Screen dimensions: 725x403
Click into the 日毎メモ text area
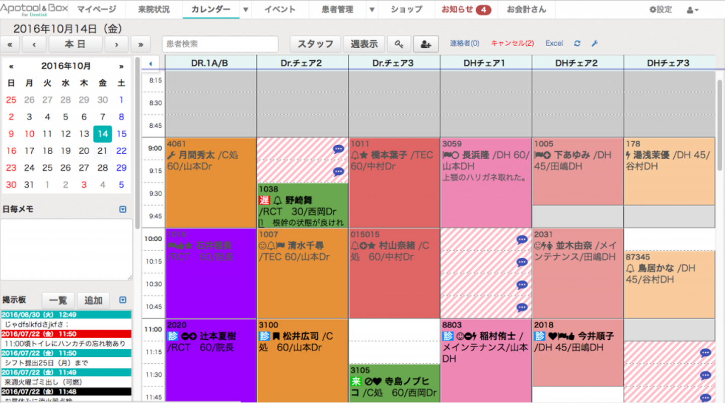pyautogui.click(x=66, y=250)
